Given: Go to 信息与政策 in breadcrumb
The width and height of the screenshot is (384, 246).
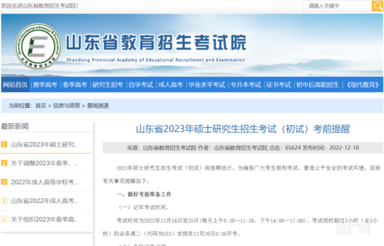Looking at the screenshot, I should (66, 105).
